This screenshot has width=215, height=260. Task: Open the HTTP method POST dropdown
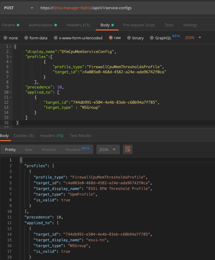pyautogui.click(x=18, y=8)
